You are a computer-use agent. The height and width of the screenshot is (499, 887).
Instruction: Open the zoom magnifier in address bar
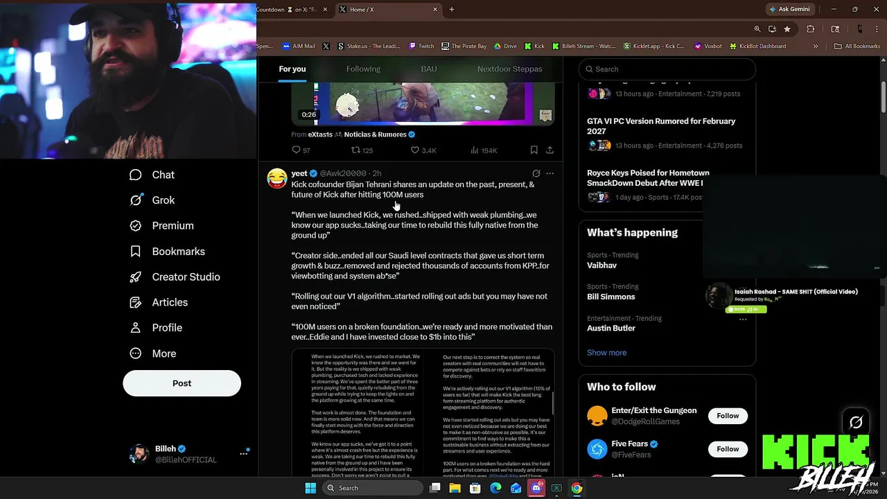[x=757, y=29]
